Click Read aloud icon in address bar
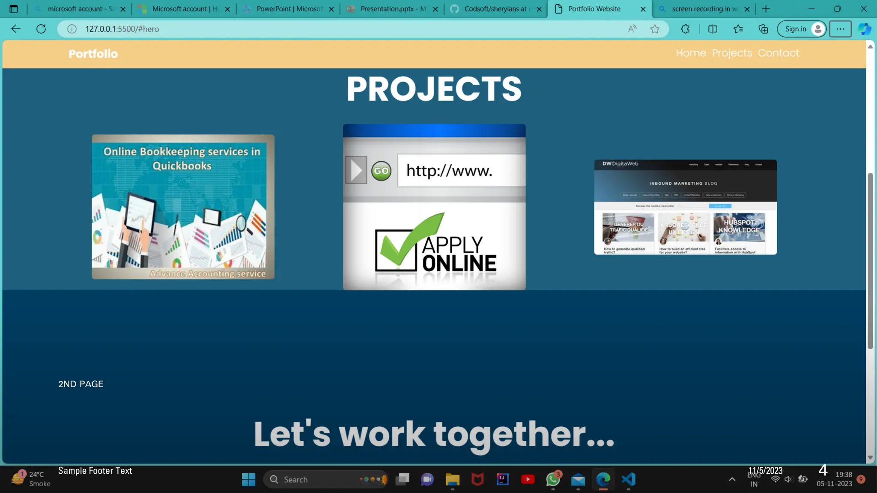 pos(632,29)
